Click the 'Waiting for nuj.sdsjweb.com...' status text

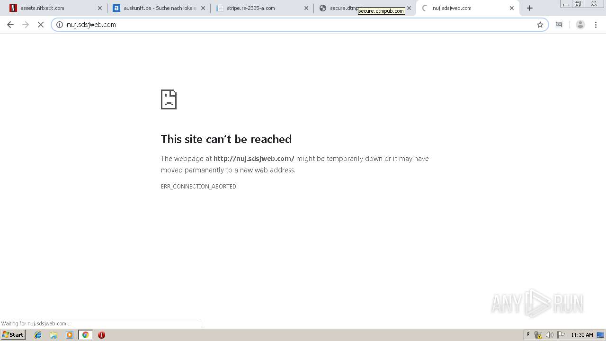36,323
